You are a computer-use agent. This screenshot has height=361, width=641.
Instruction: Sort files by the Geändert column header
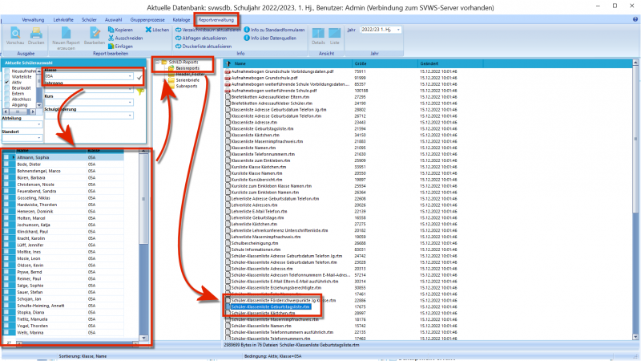point(450,63)
